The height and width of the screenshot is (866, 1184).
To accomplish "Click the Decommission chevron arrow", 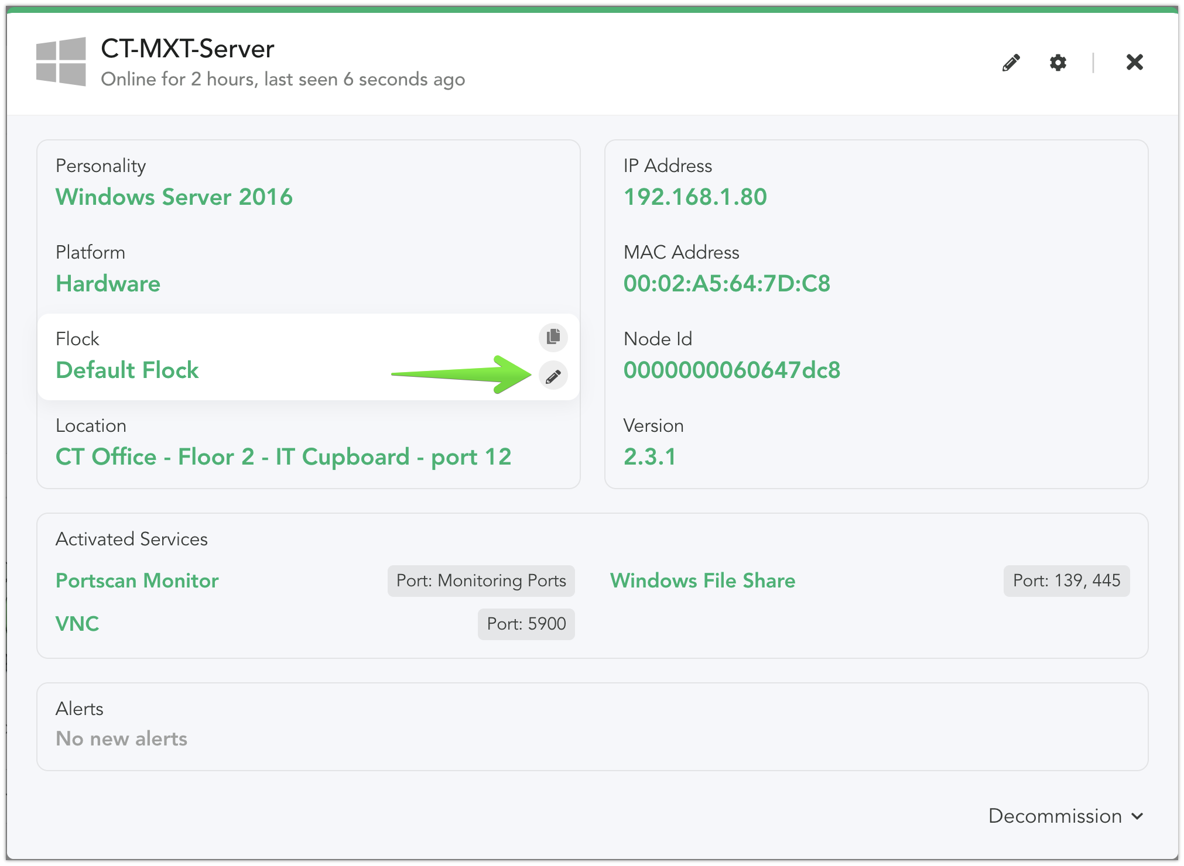I will pos(1137,816).
